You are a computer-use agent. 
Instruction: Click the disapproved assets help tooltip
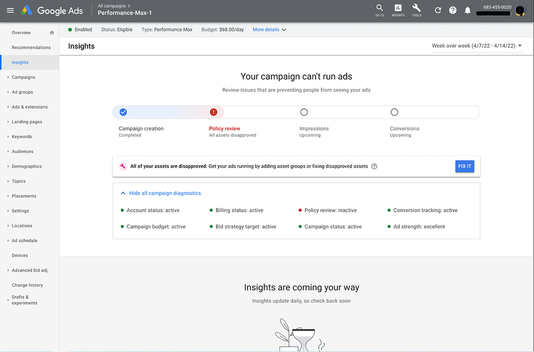[x=374, y=166]
